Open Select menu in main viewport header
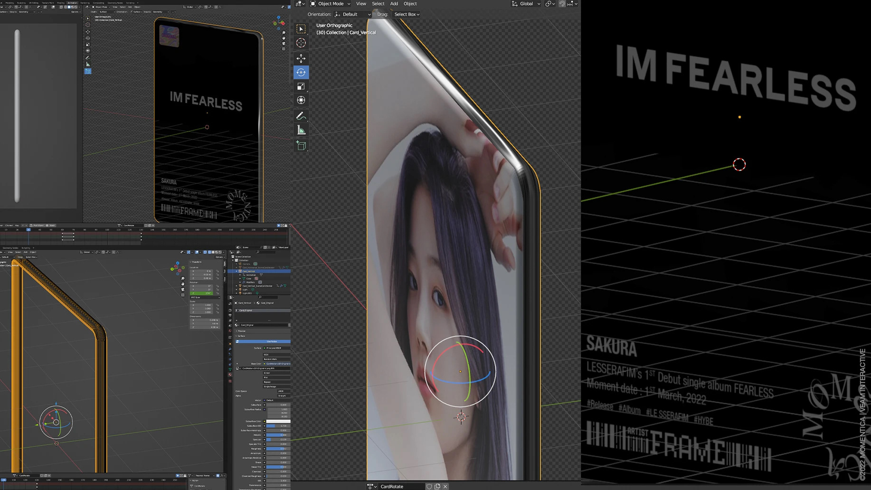Viewport: 871px width, 490px height. pos(378,4)
